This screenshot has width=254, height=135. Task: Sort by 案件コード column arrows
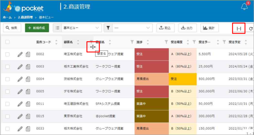[x=56, y=42]
